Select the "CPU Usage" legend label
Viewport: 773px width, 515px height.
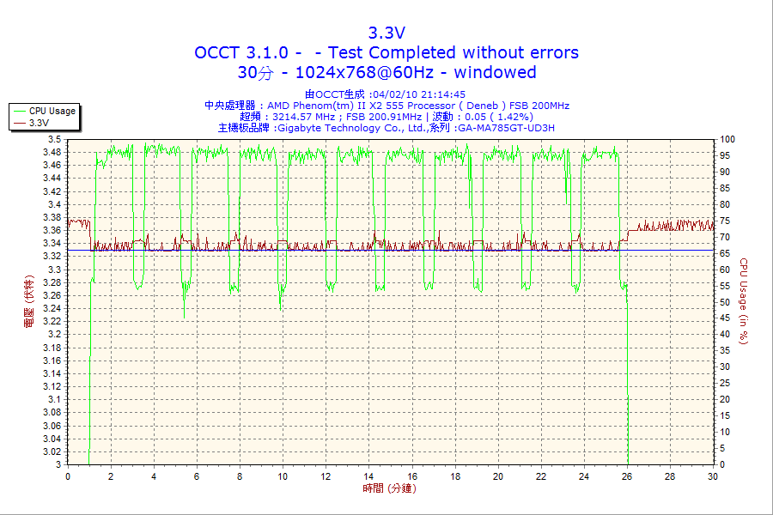[x=52, y=112]
